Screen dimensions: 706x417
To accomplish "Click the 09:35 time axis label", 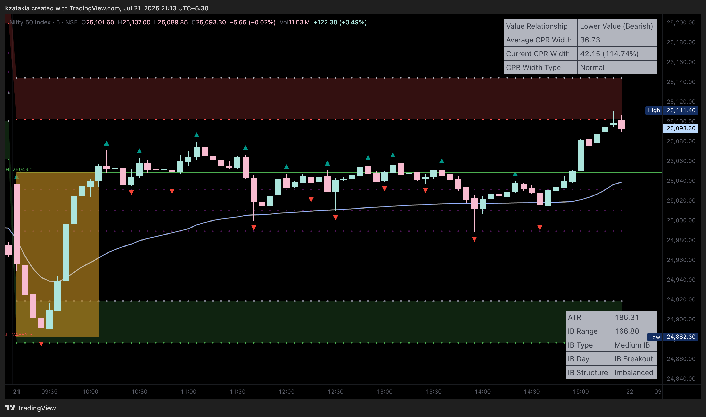I will coord(49,392).
